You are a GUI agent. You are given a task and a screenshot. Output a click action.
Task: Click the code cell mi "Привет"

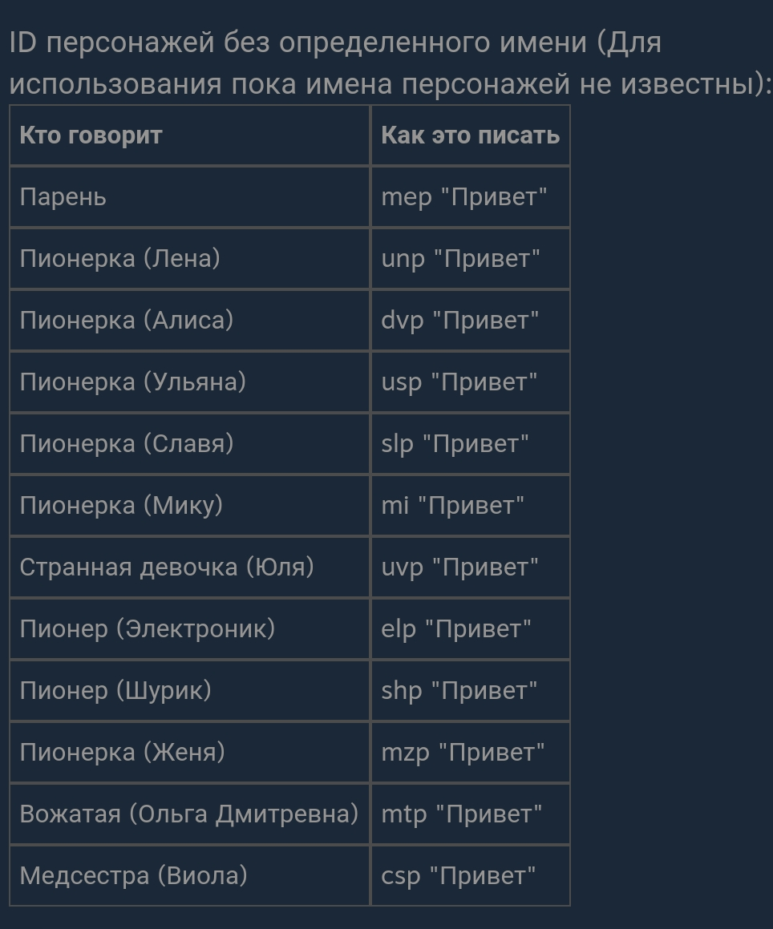(x=452, y=506)
